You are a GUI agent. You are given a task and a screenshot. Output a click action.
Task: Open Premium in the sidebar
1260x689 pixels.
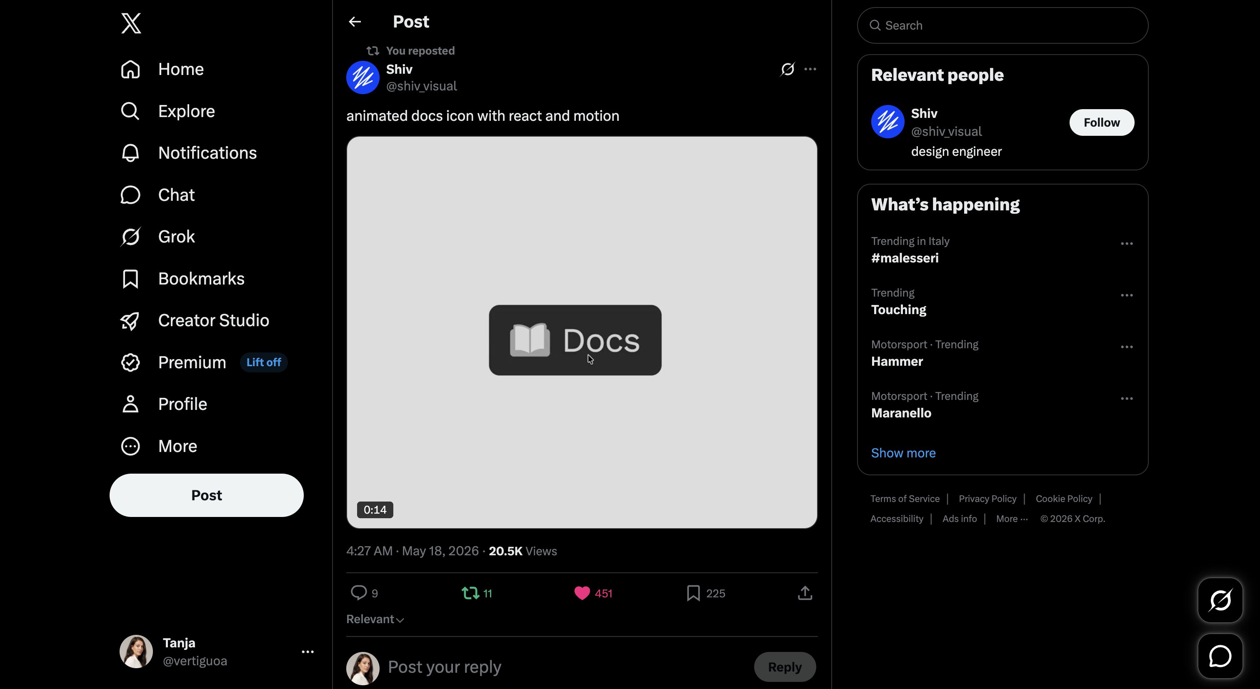[173, 362]
